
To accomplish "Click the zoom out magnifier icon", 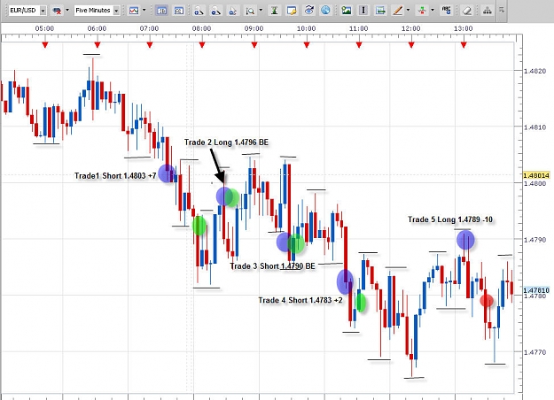I will click(x=215, y=11).
